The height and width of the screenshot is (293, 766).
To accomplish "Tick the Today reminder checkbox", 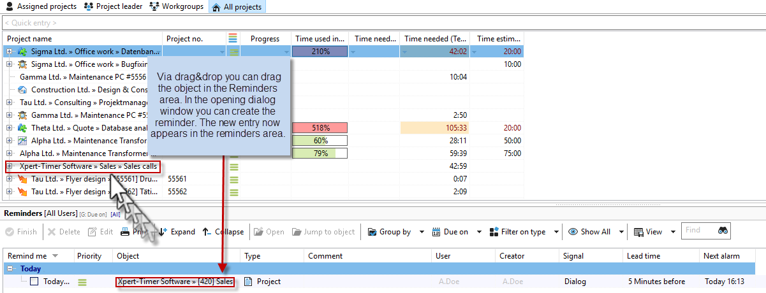I will coord(34,282).
